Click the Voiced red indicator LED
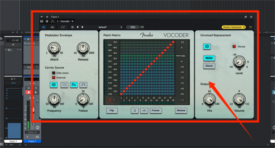 (x=234, y=47)
